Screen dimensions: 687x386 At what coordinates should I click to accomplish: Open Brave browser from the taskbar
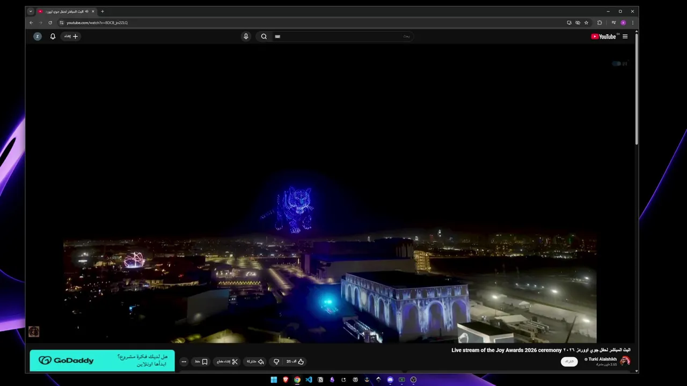click(x=286, y=380)
